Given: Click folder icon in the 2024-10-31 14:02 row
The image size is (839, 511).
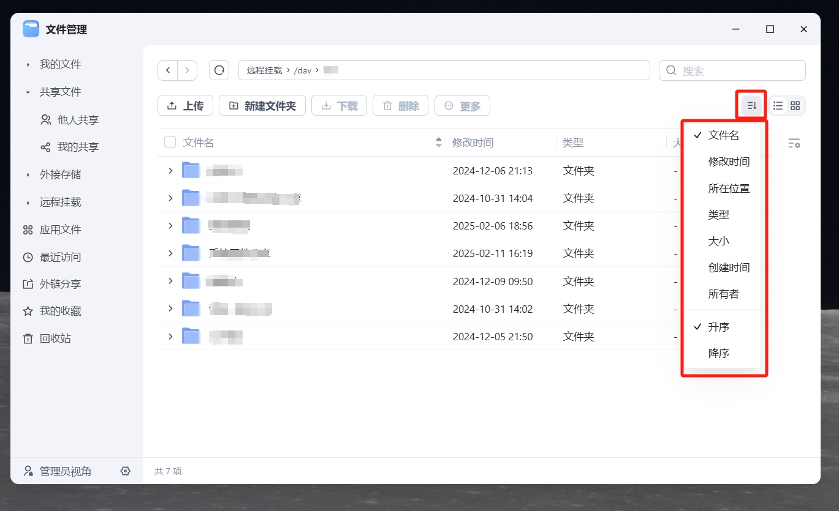Looking at the screenshot, I should [191, 309].
